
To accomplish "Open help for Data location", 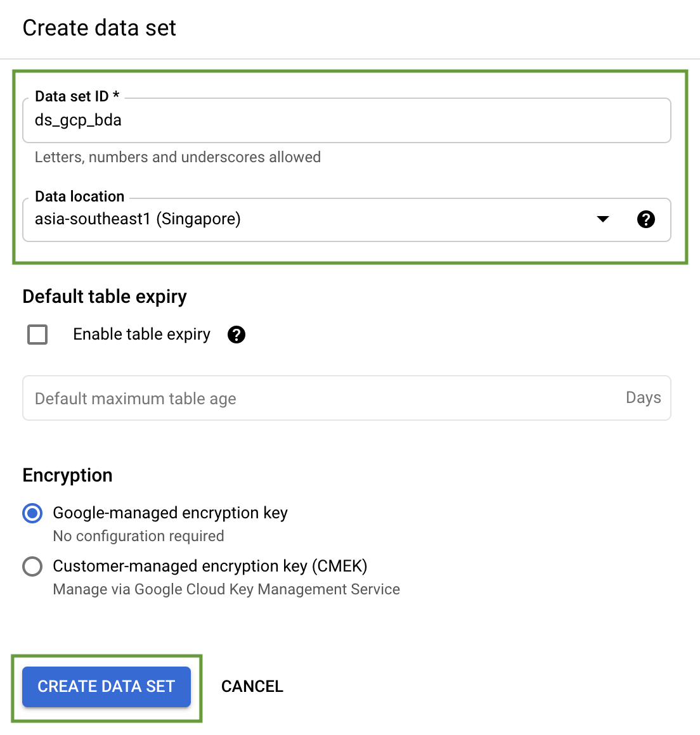I will (x=645, y=219).
